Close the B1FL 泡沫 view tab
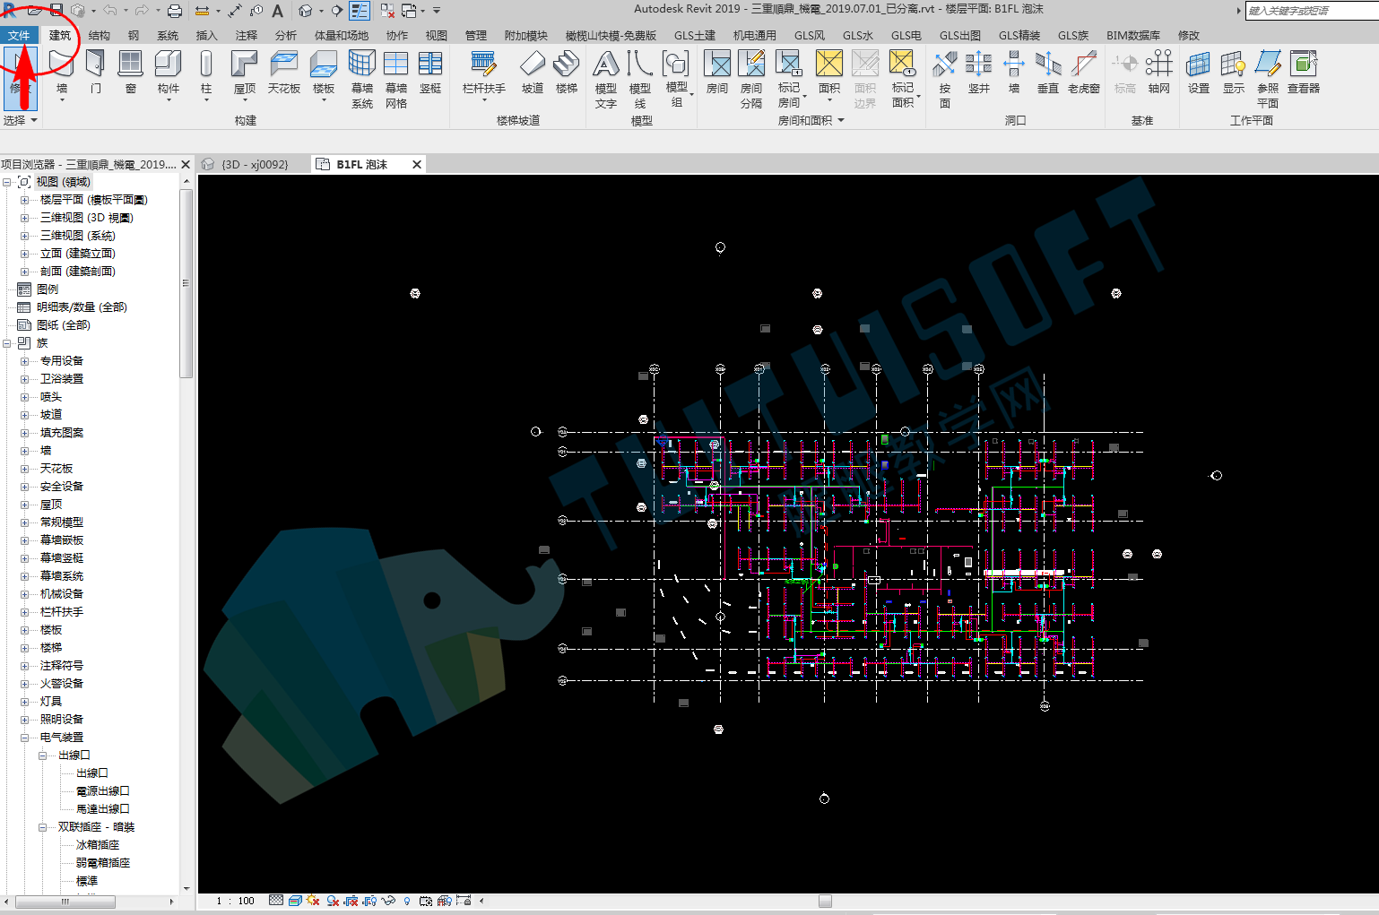The width and height of the screenshot is (1379, 915). point(416,164)
